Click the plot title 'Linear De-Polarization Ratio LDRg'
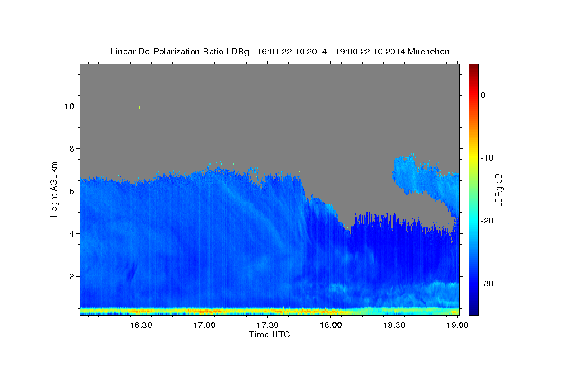 tap(180, 52)
